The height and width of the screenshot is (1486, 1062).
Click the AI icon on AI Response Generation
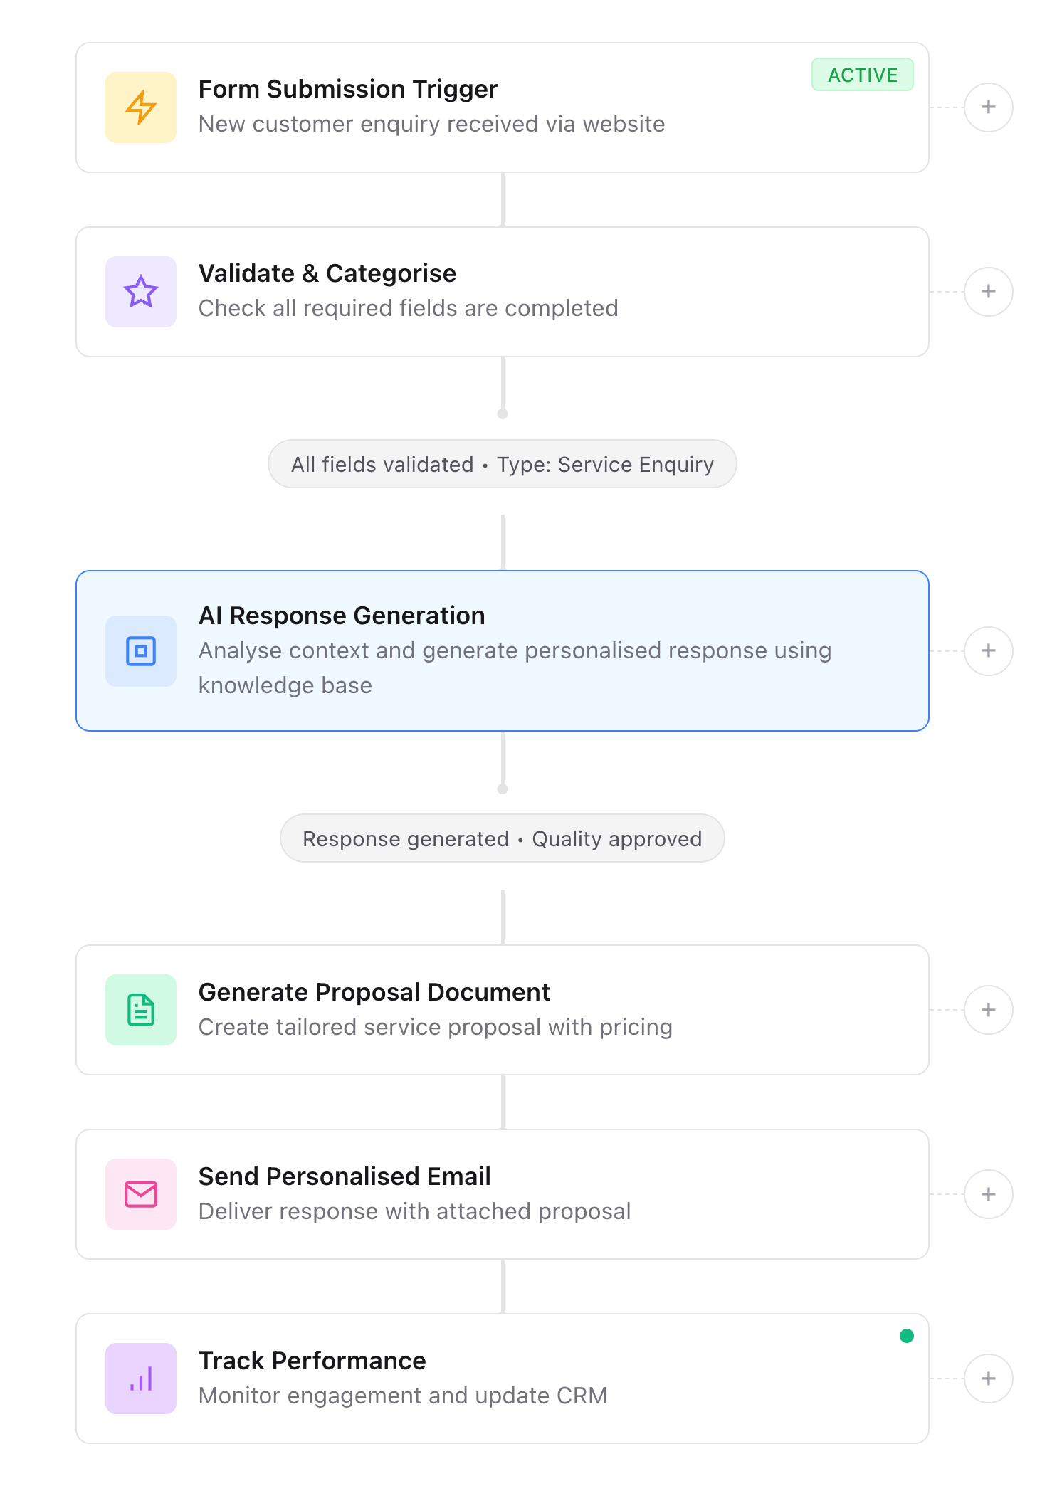(x=140, y=650)
